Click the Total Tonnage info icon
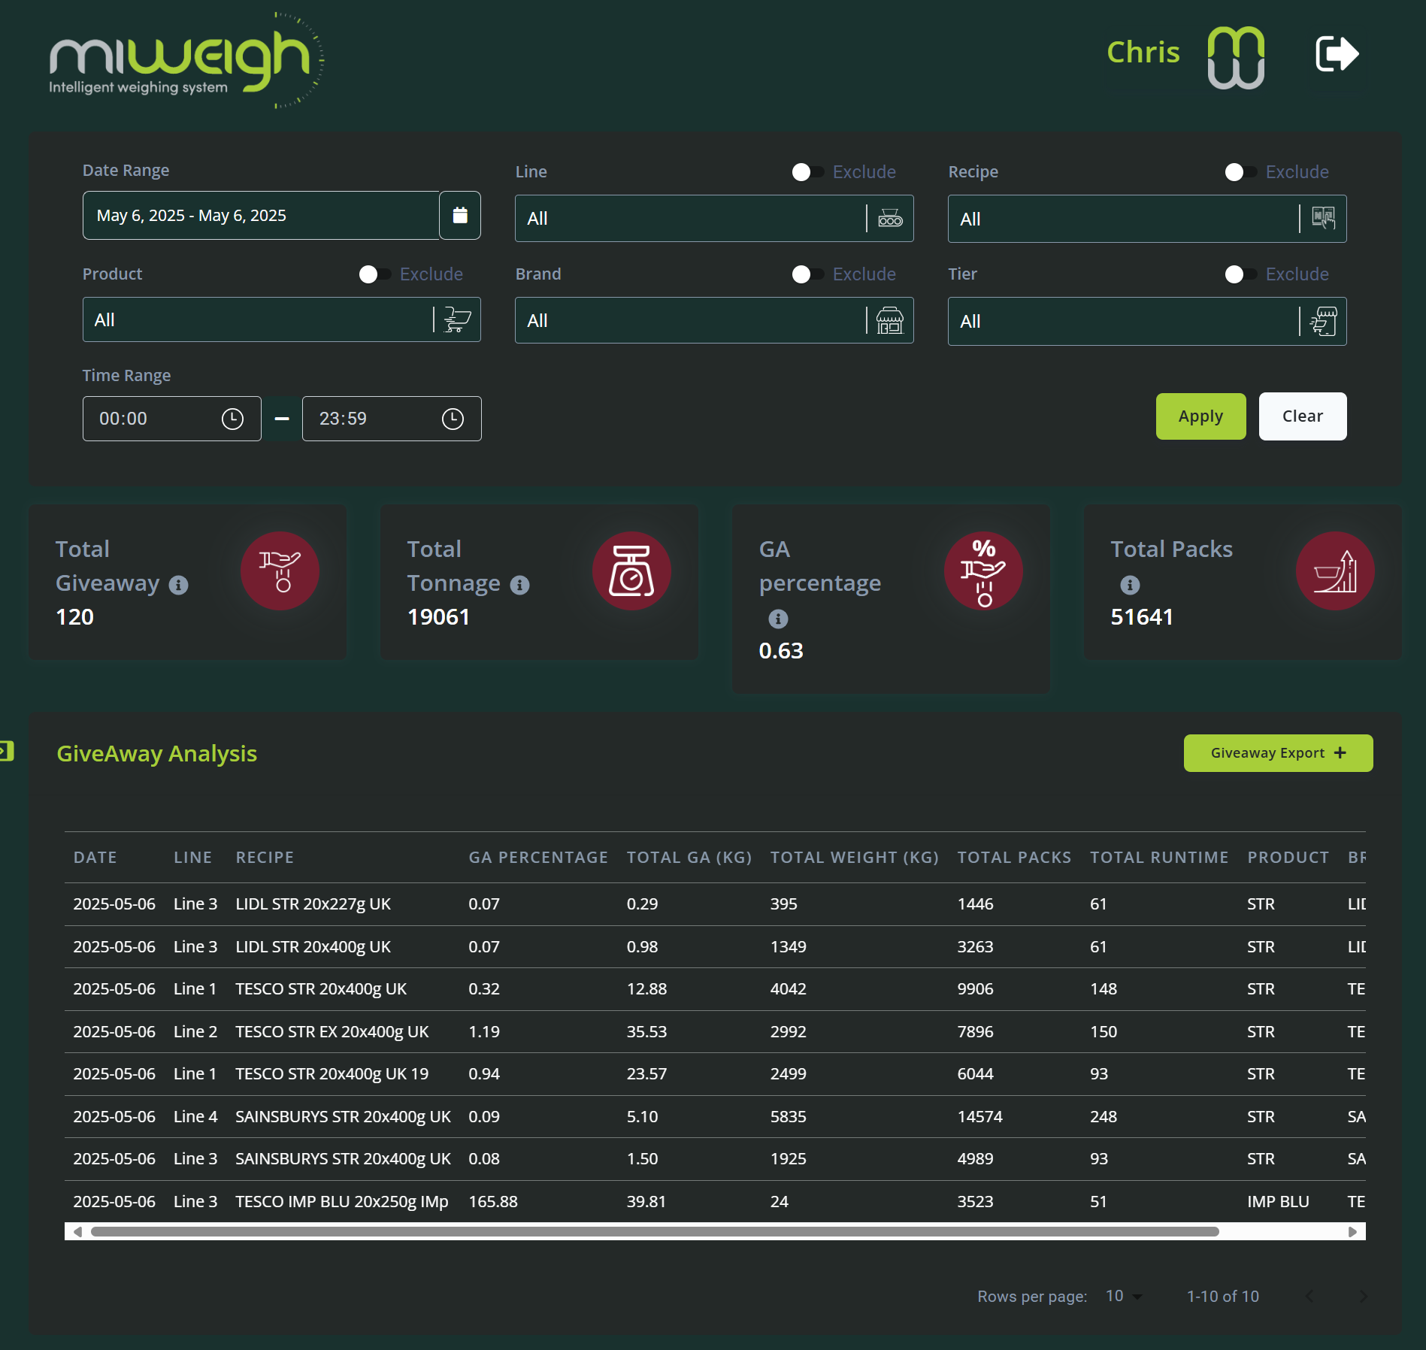The width and height of the screenshot is (1426, 1350). [519, 585]
